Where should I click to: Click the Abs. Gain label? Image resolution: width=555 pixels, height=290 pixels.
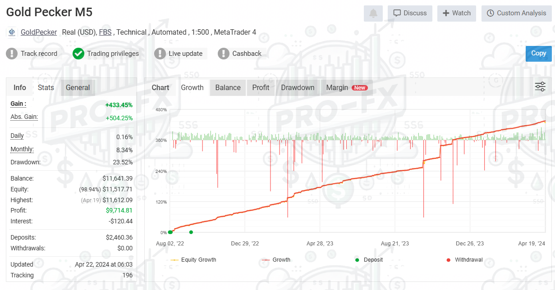[x=24, y=117]
